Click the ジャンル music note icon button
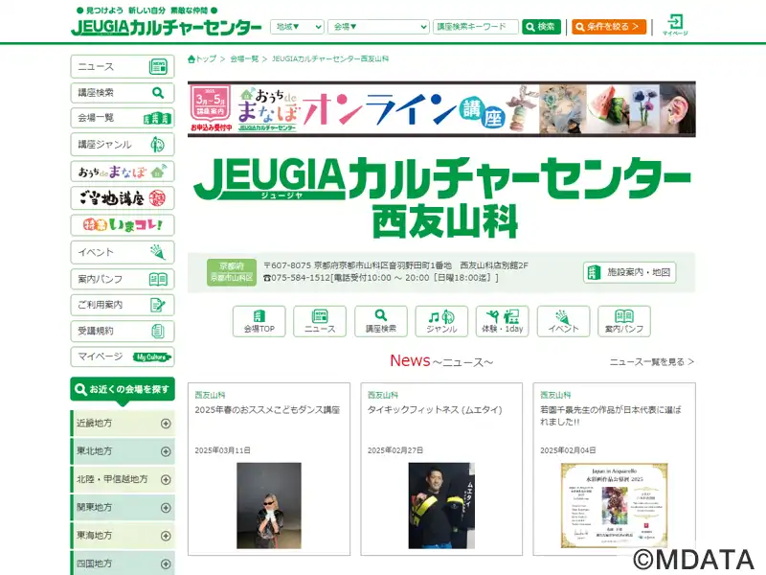The width and height of the screenshot is (766, 575). coord(441,321)
